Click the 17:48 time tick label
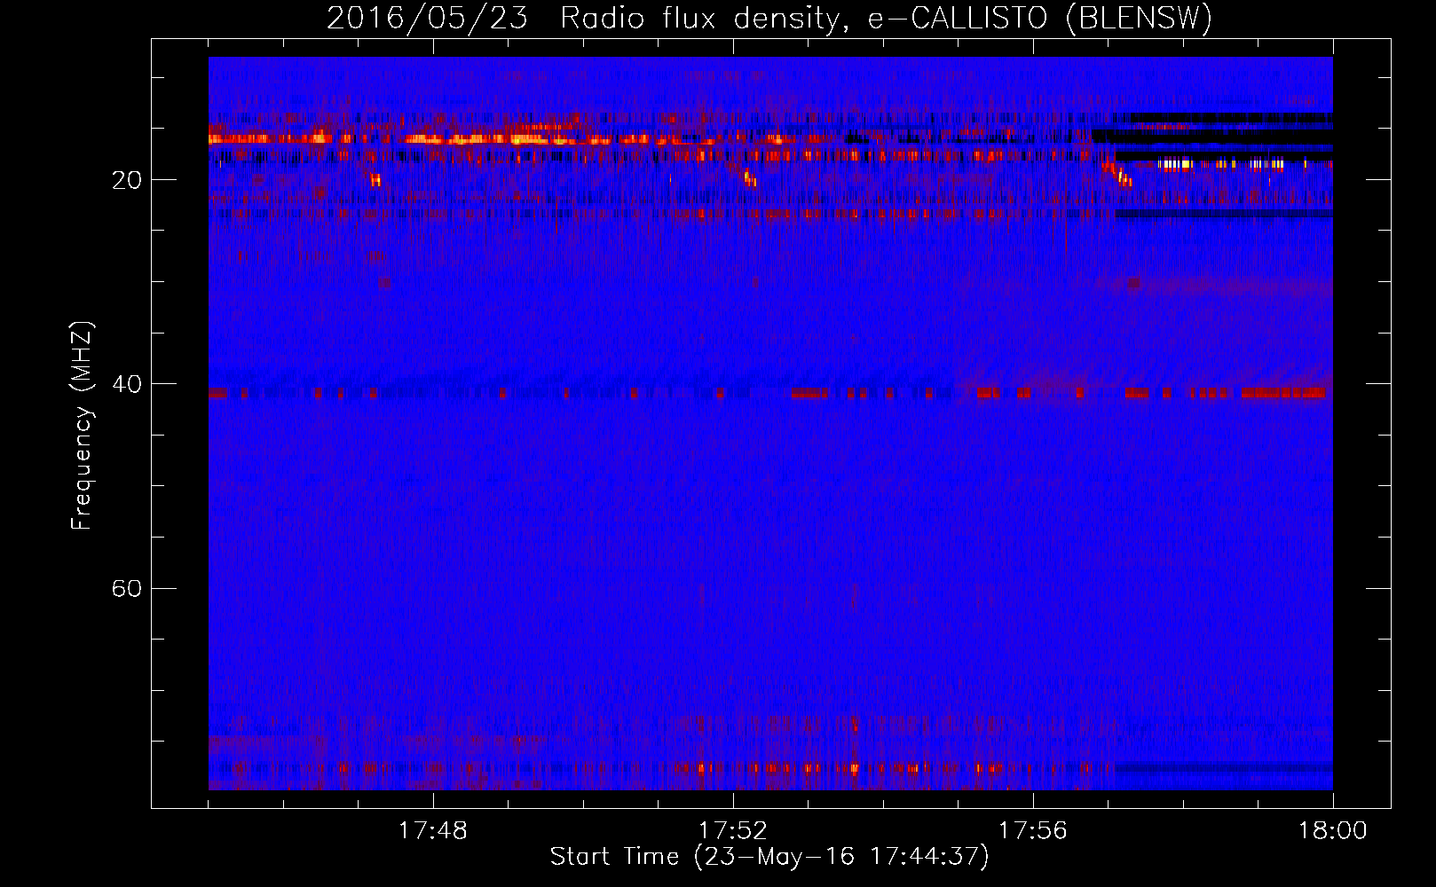Viewport: 1436px width, 887px height. click(432, 831)
